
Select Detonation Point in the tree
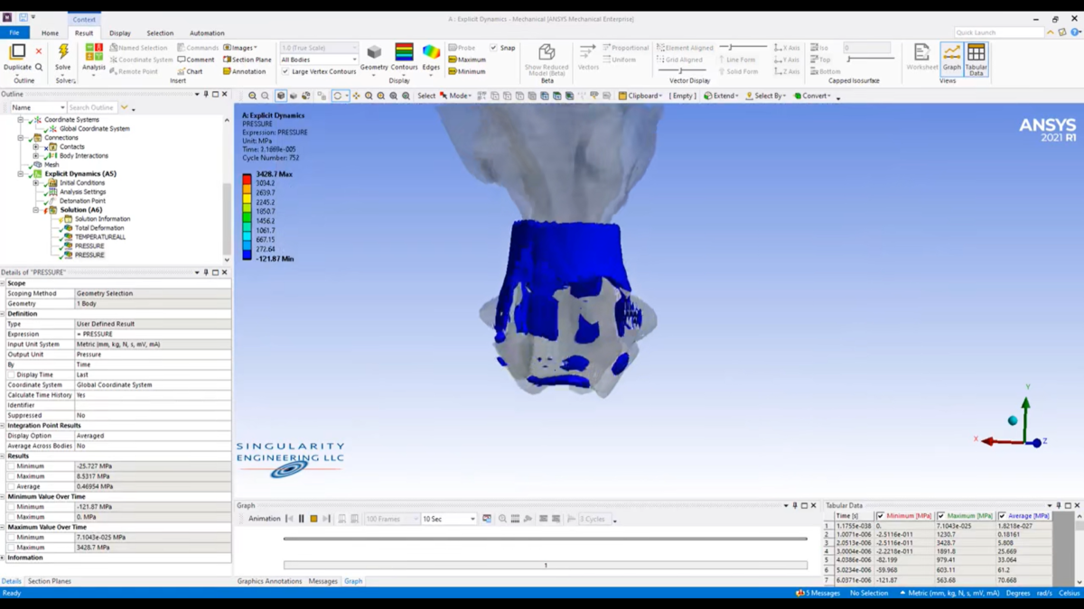click(82, 201)
